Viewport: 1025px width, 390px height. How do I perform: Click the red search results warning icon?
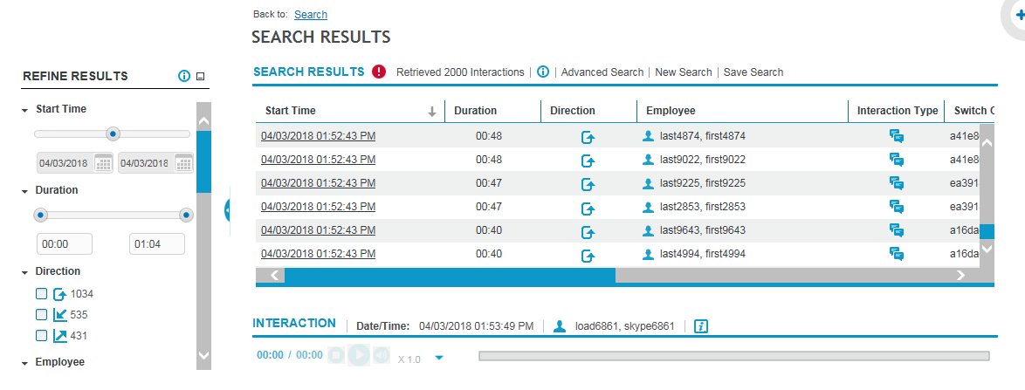(x=379, y=72)
